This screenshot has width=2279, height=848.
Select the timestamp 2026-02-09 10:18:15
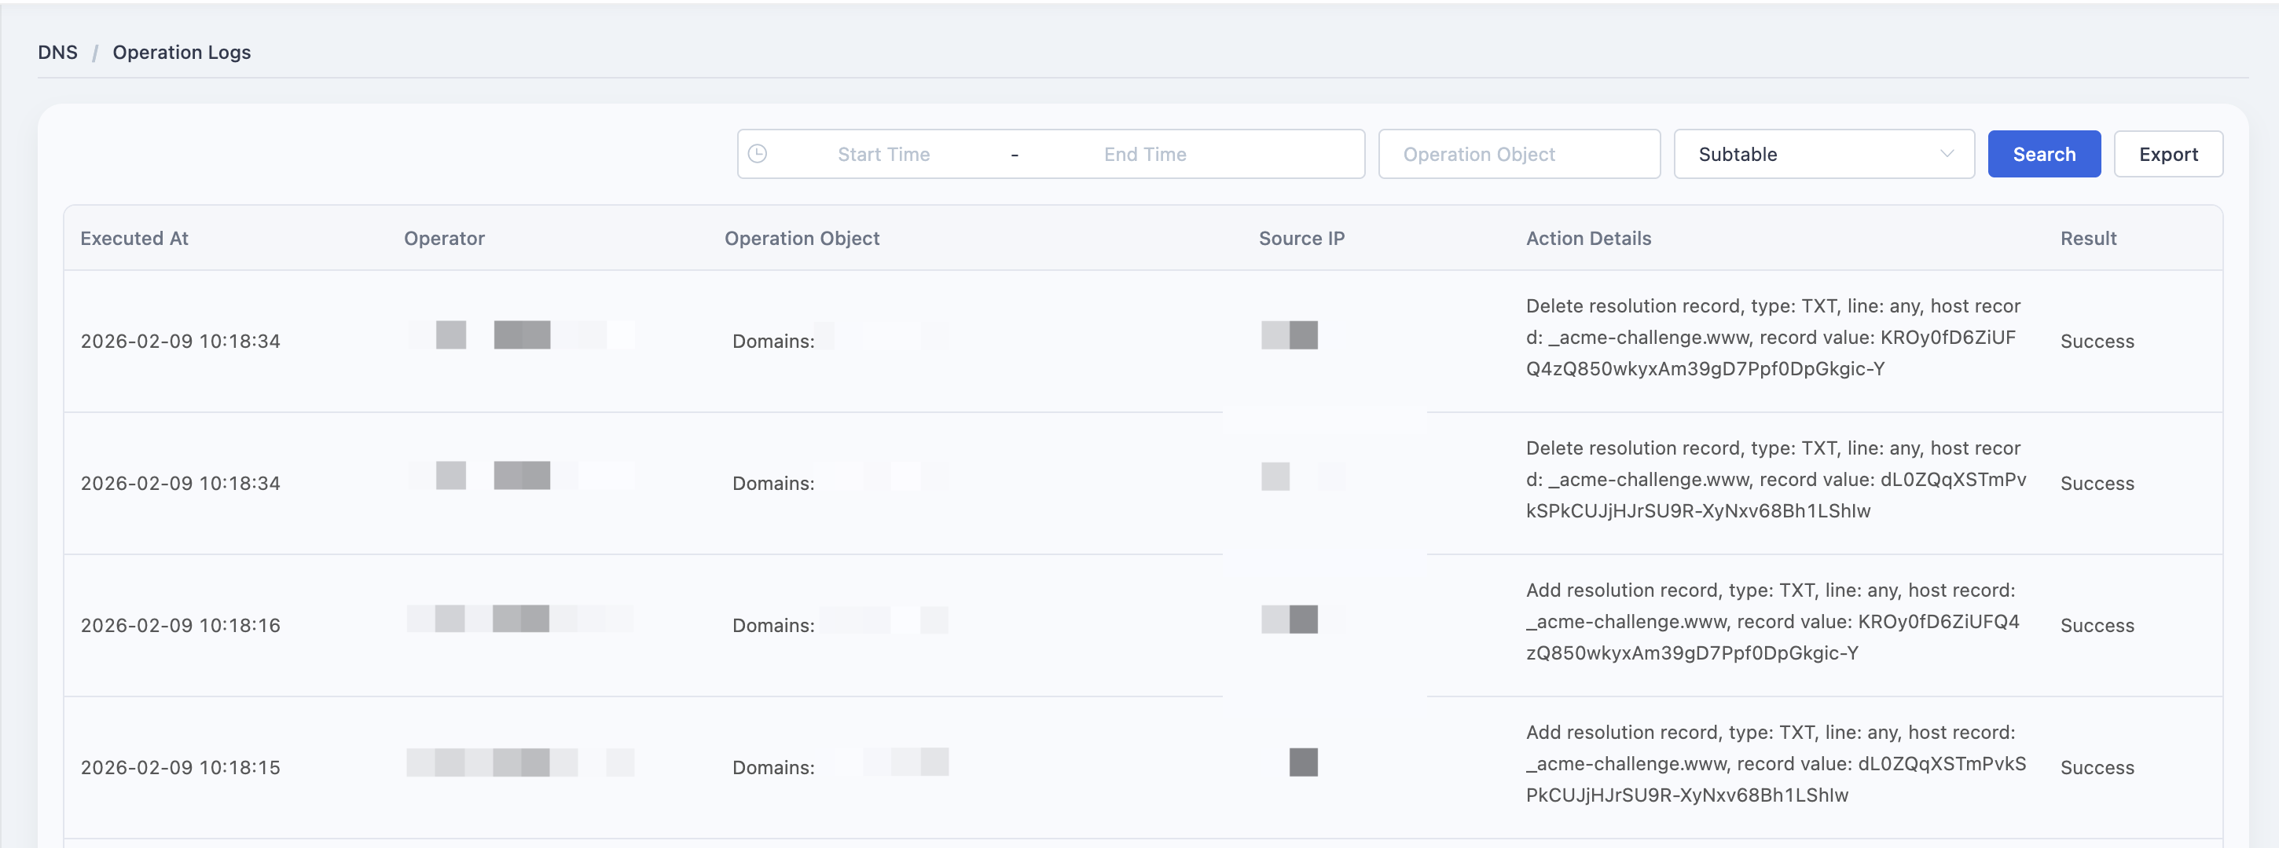pyautogui.click(x=181, y=768)
